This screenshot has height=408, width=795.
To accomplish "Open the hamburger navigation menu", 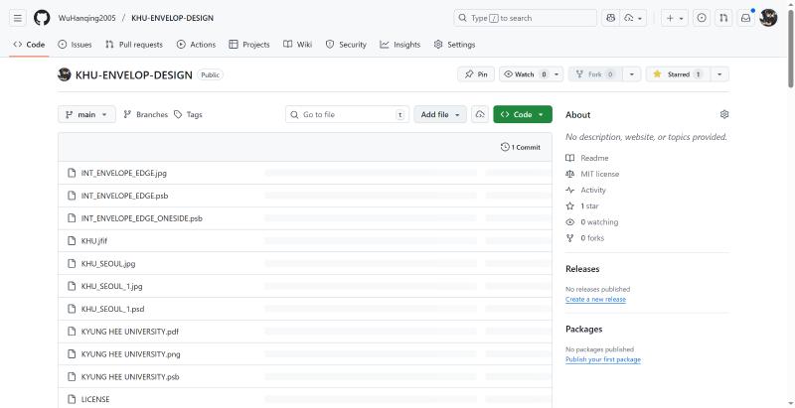I will click(18, 18).
